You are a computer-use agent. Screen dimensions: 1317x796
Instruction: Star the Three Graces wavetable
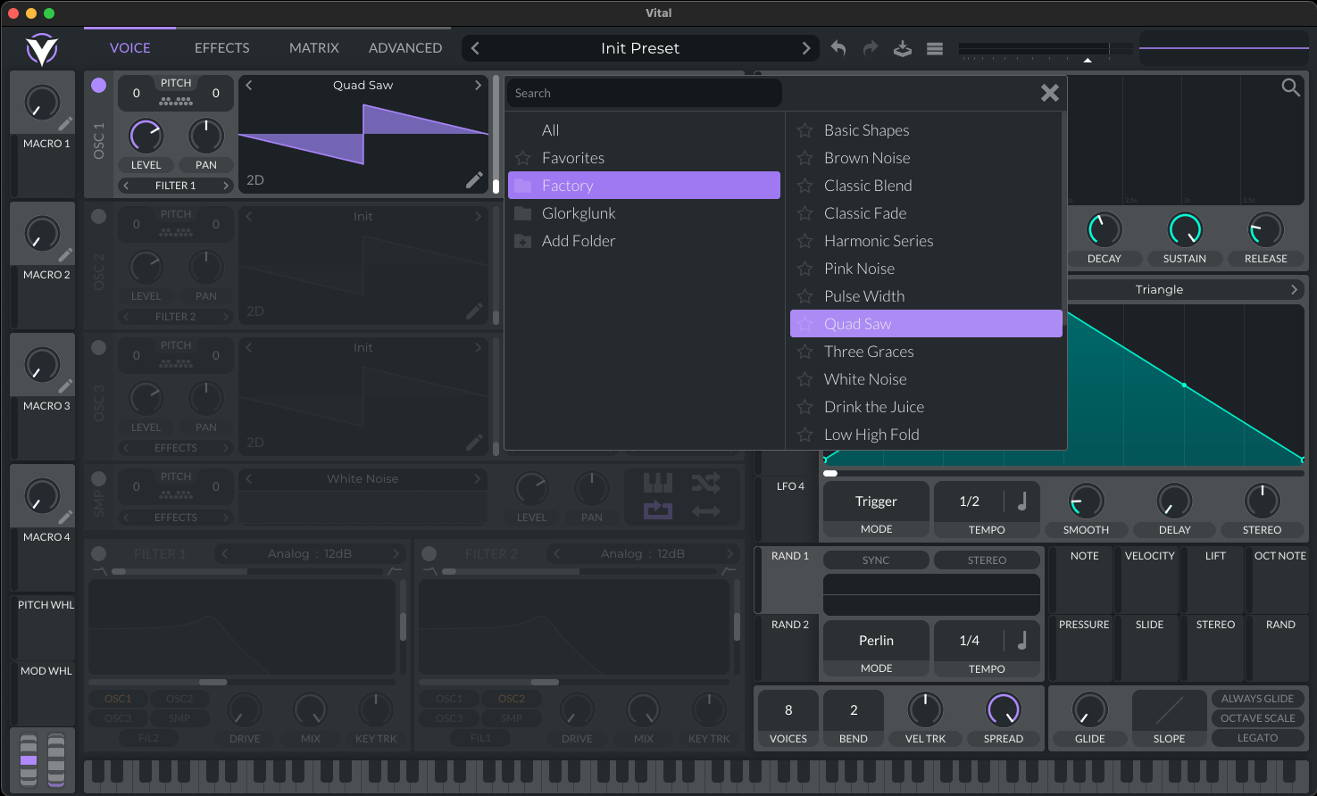(804, 352)
